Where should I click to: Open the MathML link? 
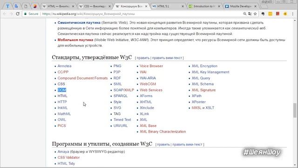64,114
